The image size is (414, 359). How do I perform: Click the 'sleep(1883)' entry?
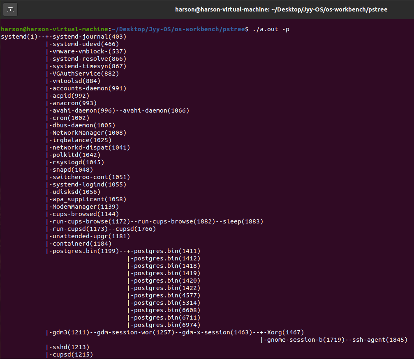pos(243,221)
